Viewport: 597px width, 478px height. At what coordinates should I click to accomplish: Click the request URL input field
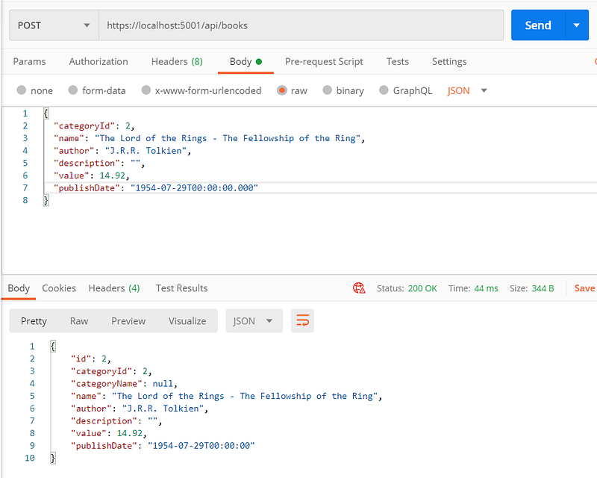301,25
